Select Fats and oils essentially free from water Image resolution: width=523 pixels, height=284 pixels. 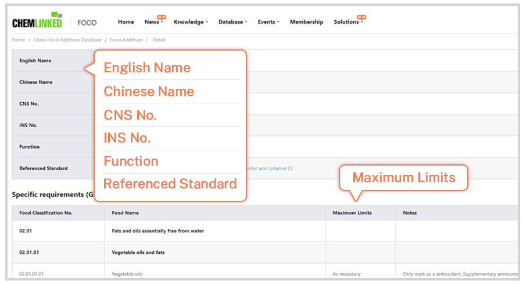click(157, 231)
